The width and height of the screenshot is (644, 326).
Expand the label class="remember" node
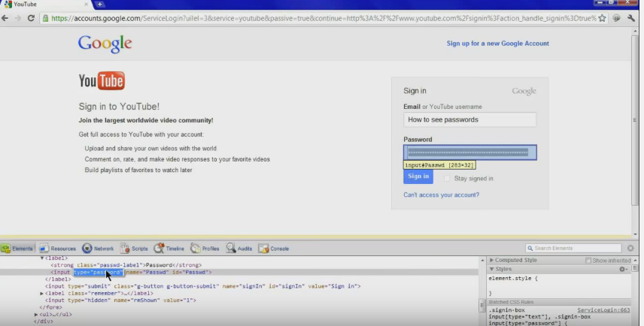[42, 293]
